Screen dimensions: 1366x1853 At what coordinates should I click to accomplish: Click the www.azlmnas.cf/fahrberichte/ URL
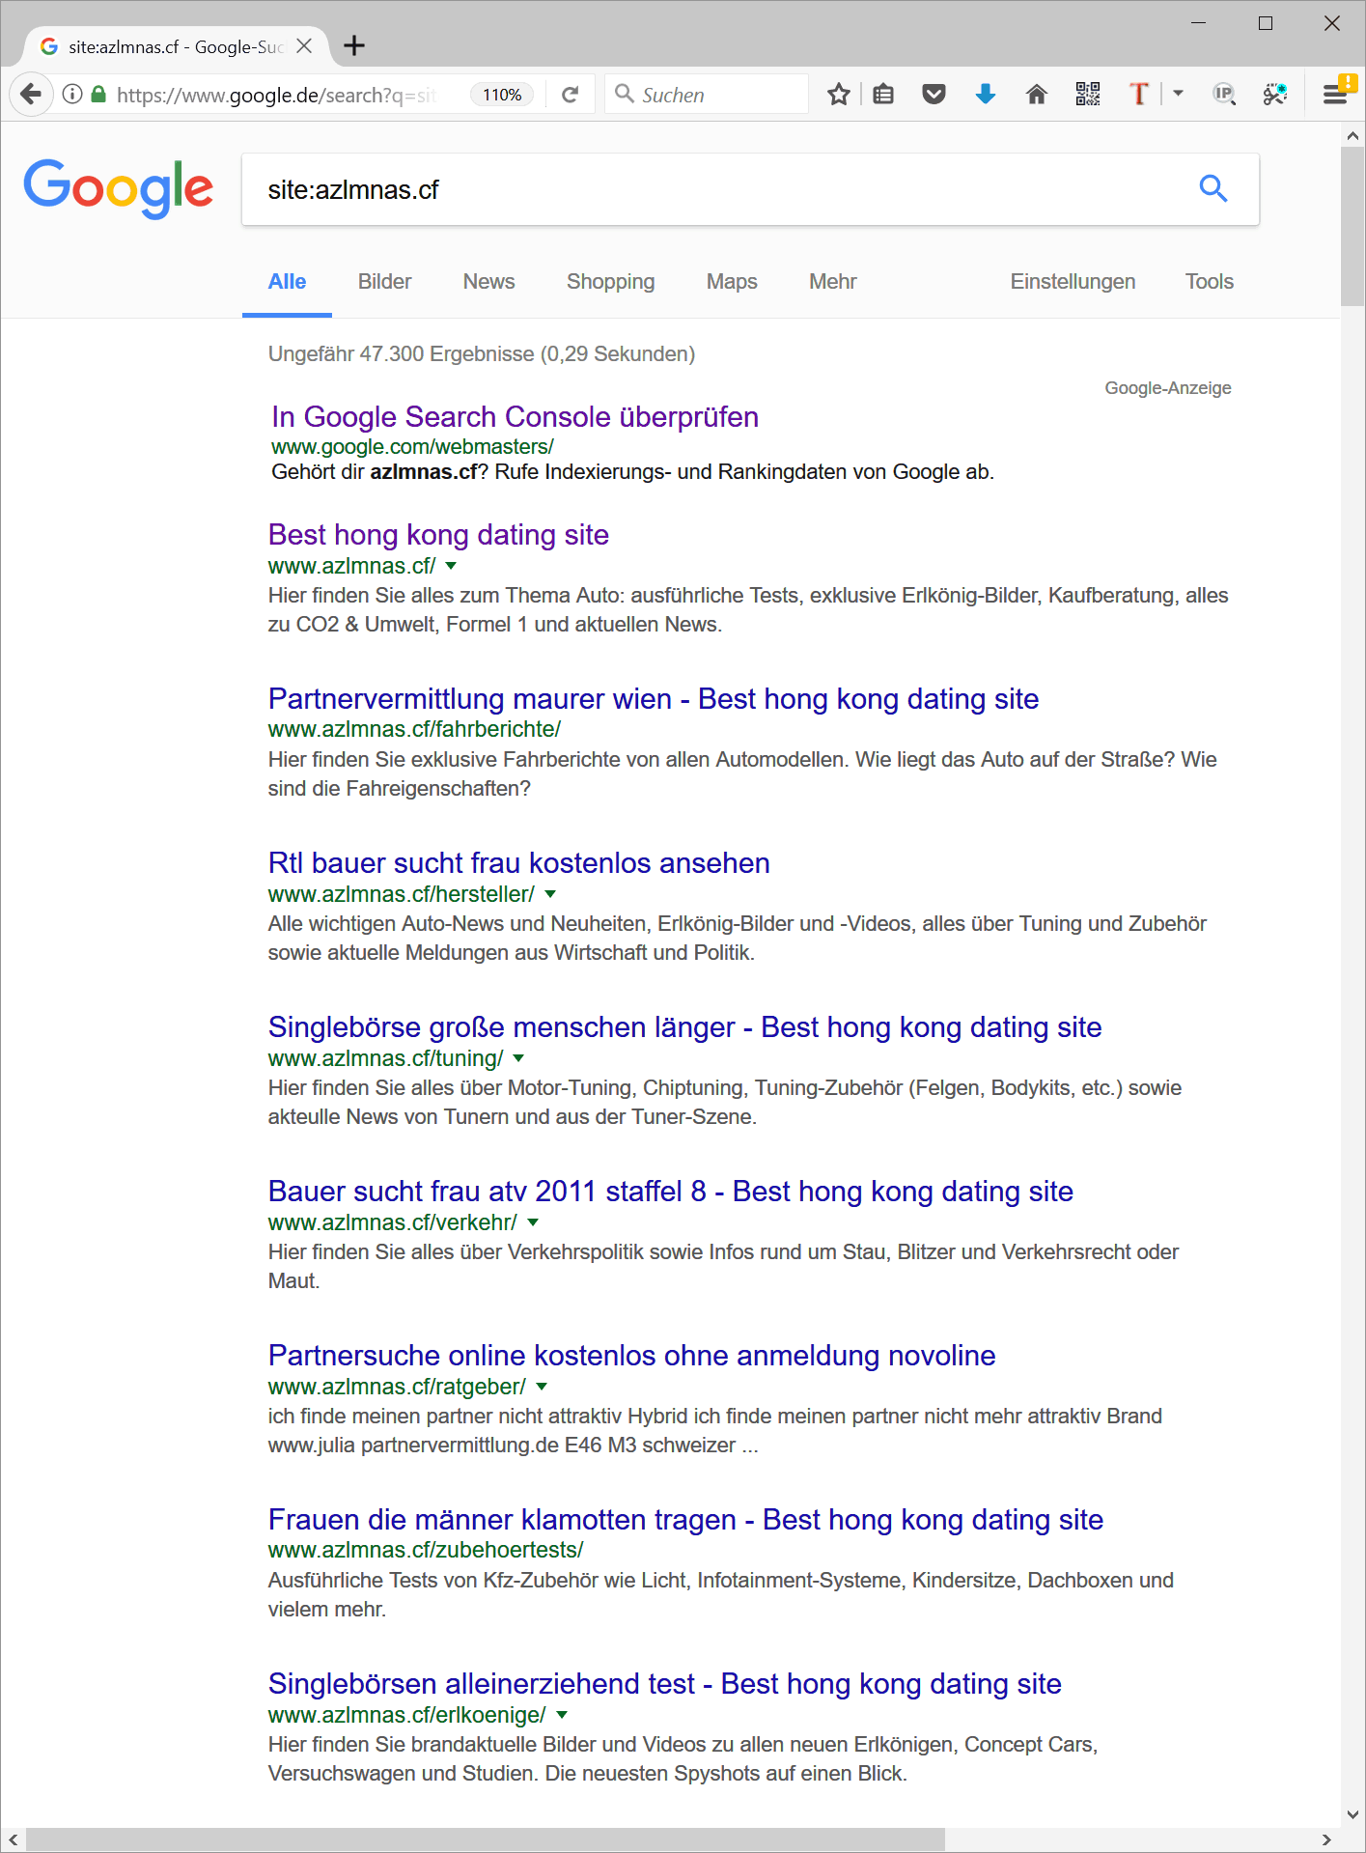414,730
